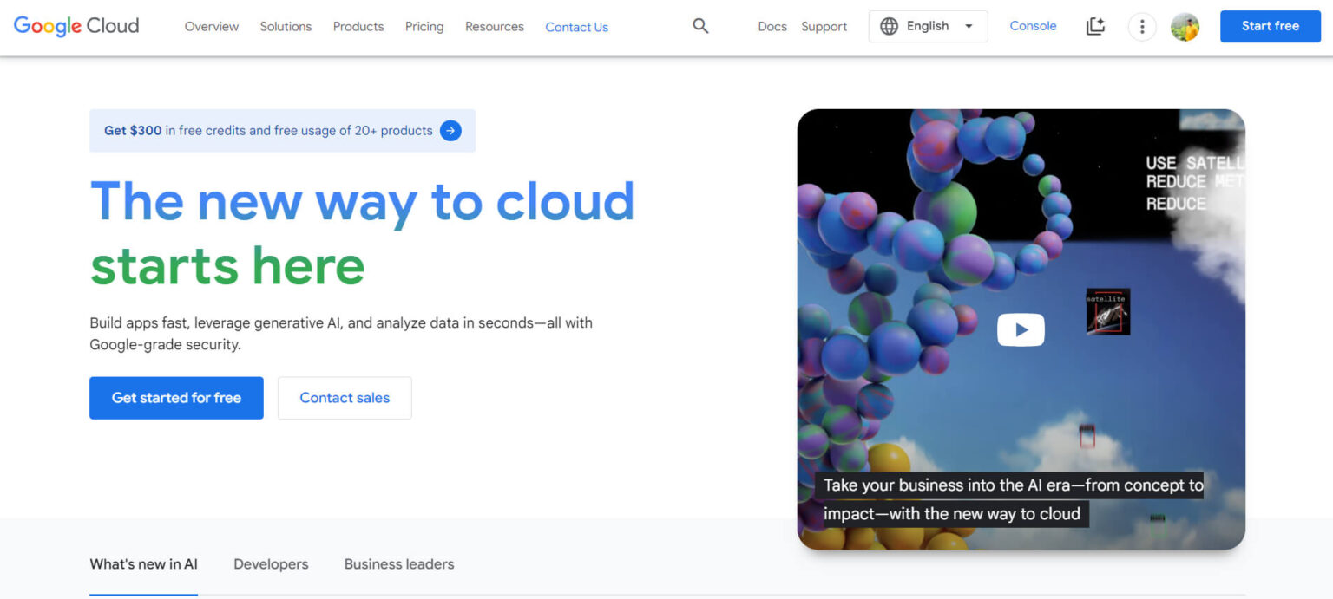Click the profile avatar picture
The width and height of the screenshot is (1333, 599).
coord(1185,27)
